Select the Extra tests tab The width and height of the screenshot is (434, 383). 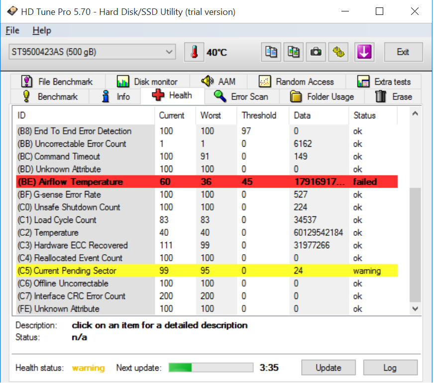tap(384, 82)
